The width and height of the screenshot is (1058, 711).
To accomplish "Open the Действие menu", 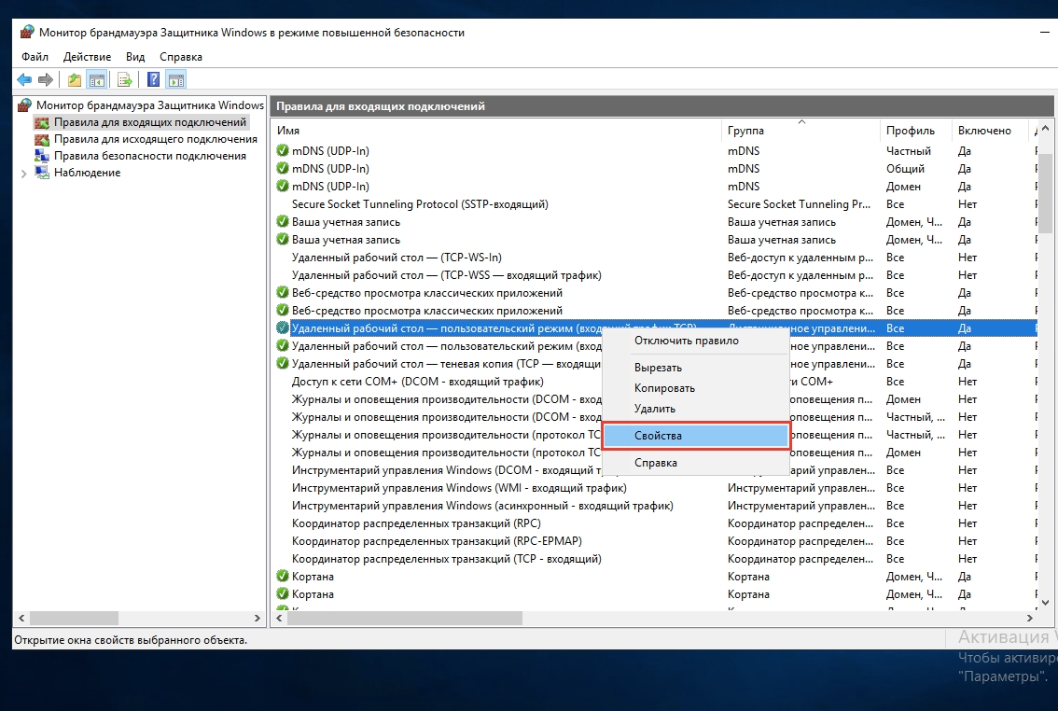I will coord(87,57).
